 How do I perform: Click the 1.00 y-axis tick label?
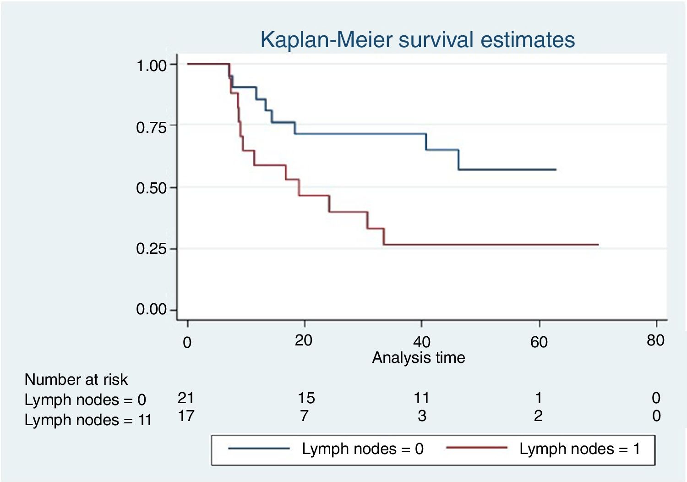pyautogui.click(x=151, y=66)
